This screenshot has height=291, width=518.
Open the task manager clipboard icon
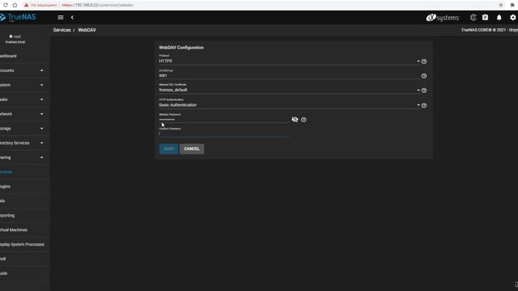(x=485, y=18)
